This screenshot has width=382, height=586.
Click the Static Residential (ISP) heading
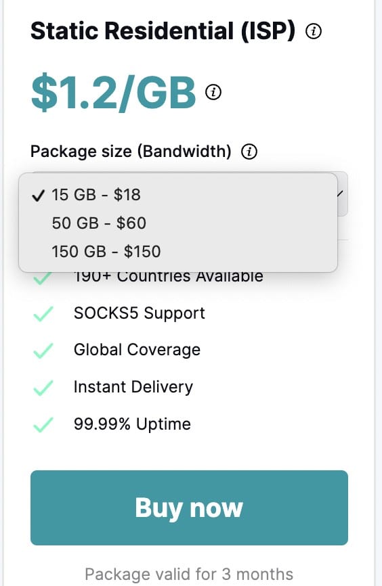(x=163, y=30)
